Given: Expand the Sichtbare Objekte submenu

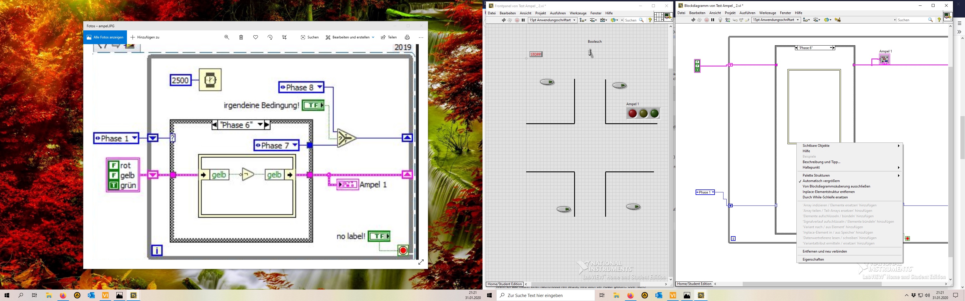Looking at the screenshot, I should 850,146.
